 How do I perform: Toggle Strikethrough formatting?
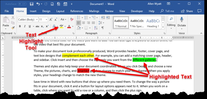coord(38,26)
